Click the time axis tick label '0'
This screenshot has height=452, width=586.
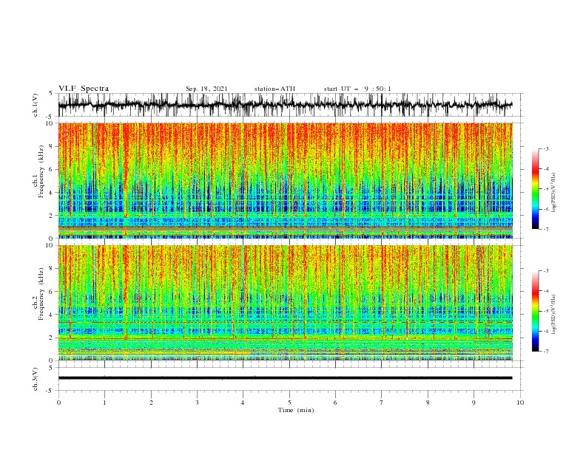[58, 403]
